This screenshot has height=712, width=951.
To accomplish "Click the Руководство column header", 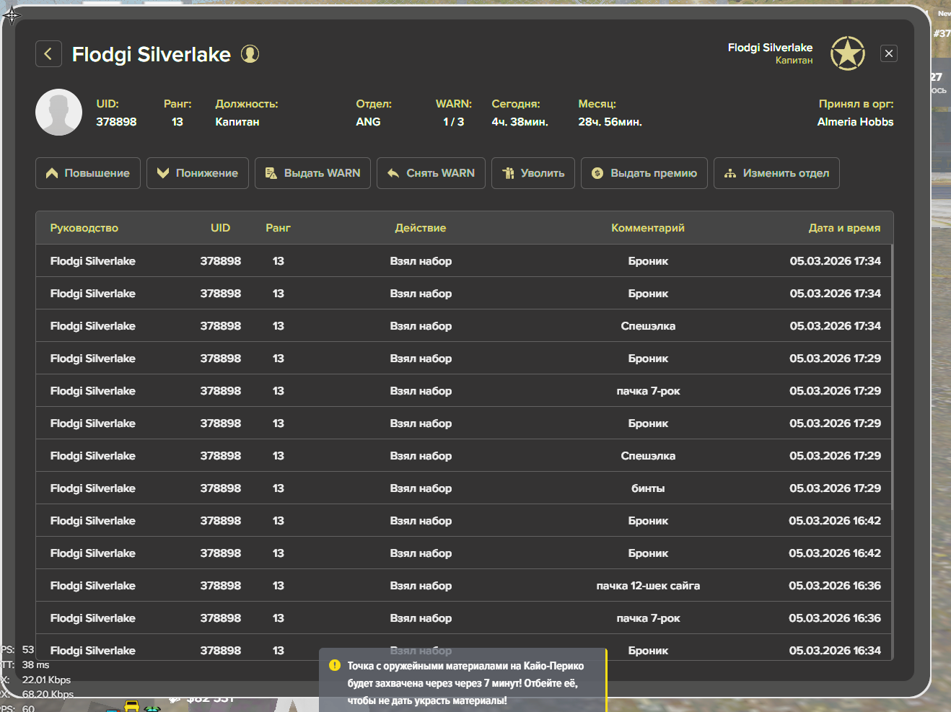I will pyautogui.click(x=84, y=228).
